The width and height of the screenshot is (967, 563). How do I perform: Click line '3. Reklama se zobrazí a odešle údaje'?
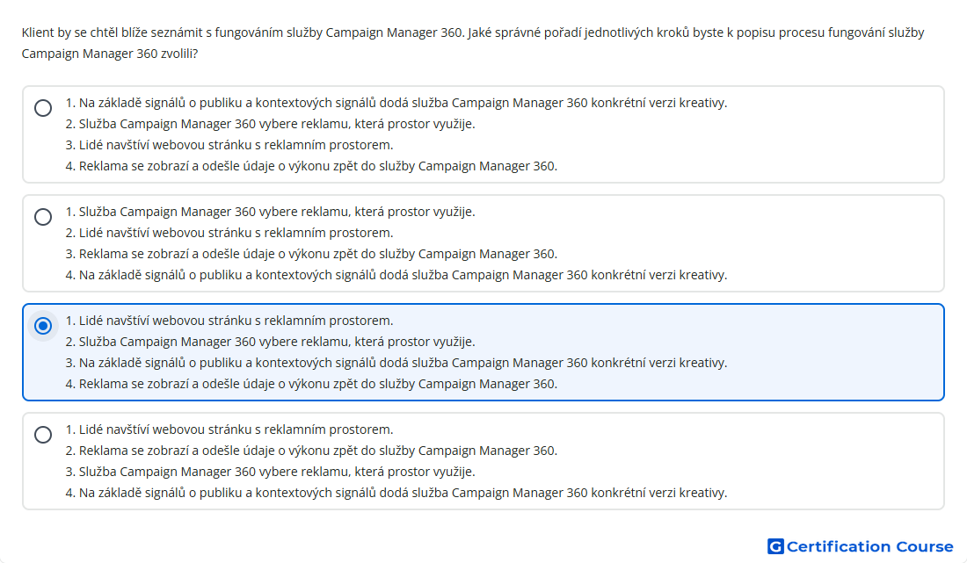click(x=311, y=254)
